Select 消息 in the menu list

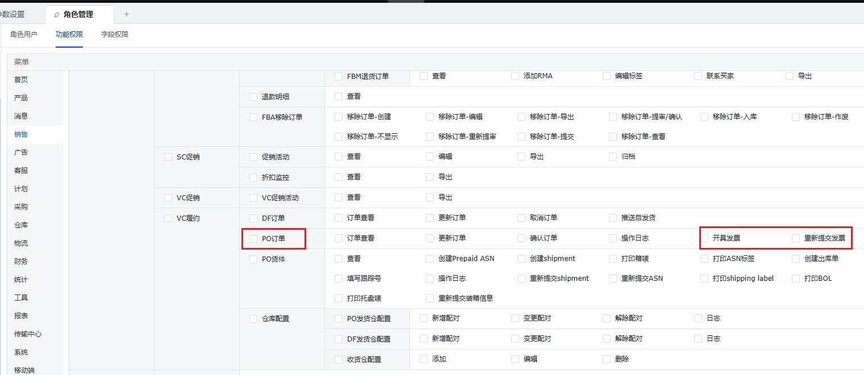coord(21,116)
